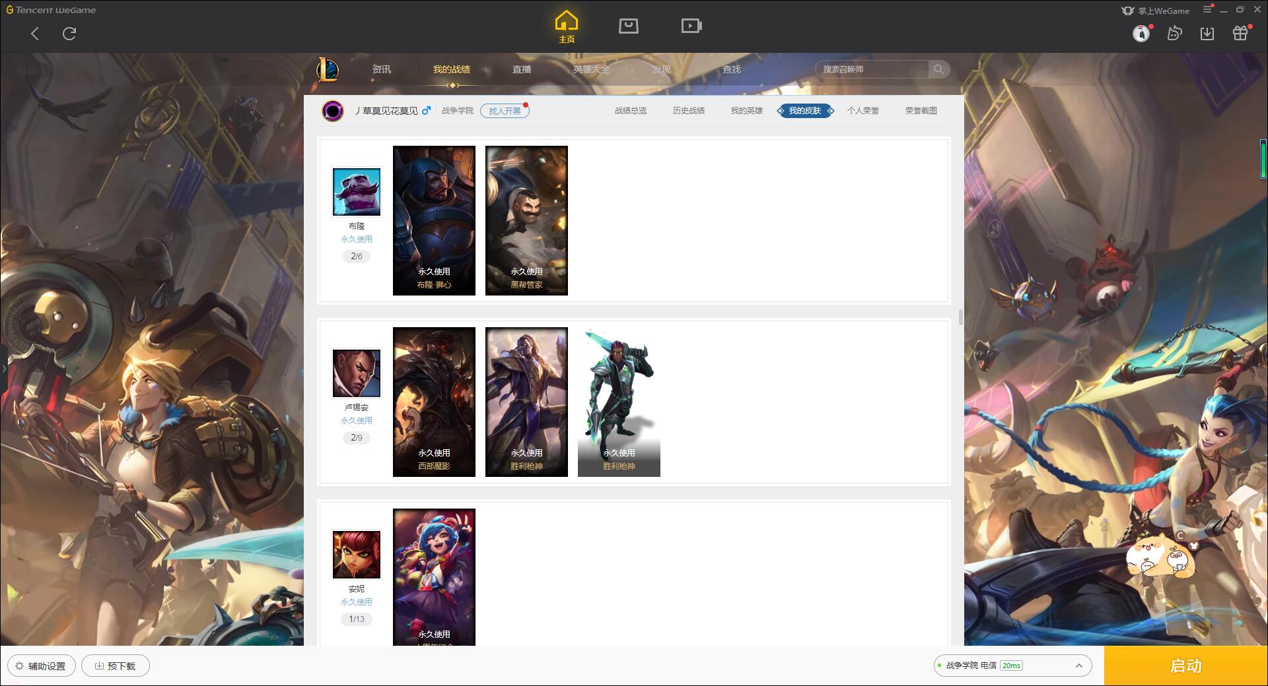Screen dimensions: 1268x686
Task: Open the icon left of the download manager icon
Action: click(x=1174, y=34)
